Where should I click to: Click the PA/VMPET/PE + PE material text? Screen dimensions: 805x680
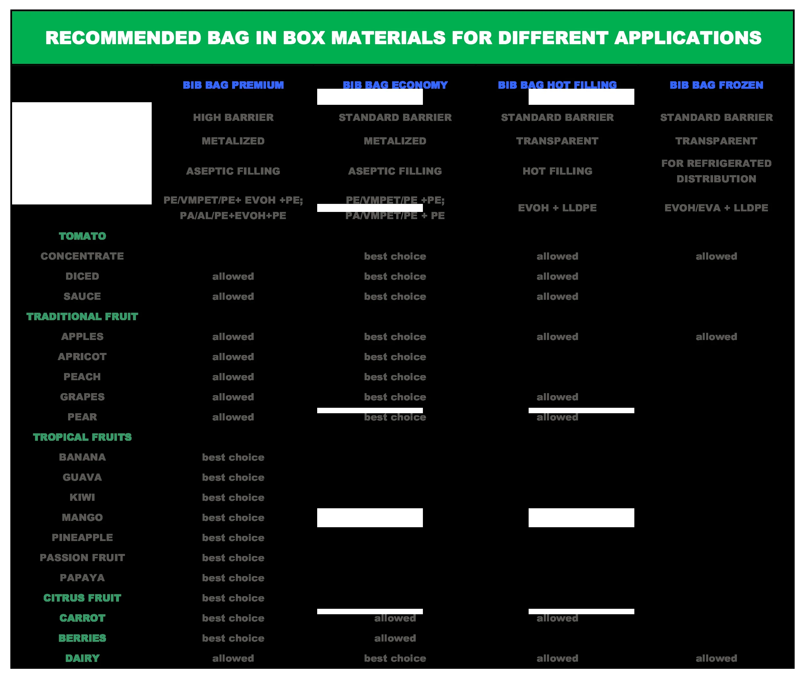click(395, 215)
